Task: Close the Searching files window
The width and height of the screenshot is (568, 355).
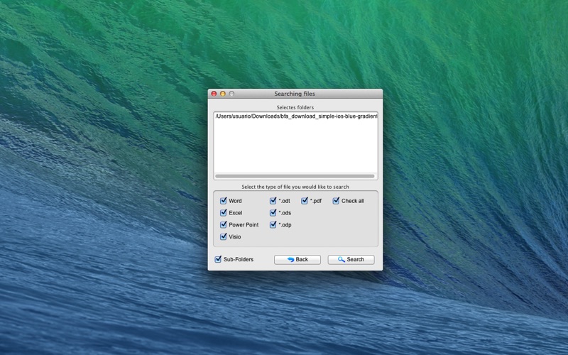Action: tap(214, 94)
